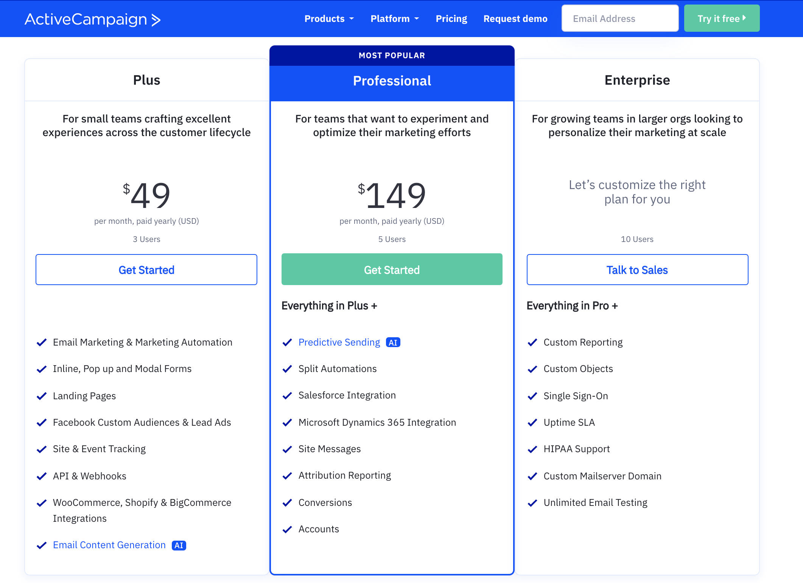Click Talk to Sales for Enterprise
Screen dimensions: 803x583
pyautogui.click(x=637, y=270)
